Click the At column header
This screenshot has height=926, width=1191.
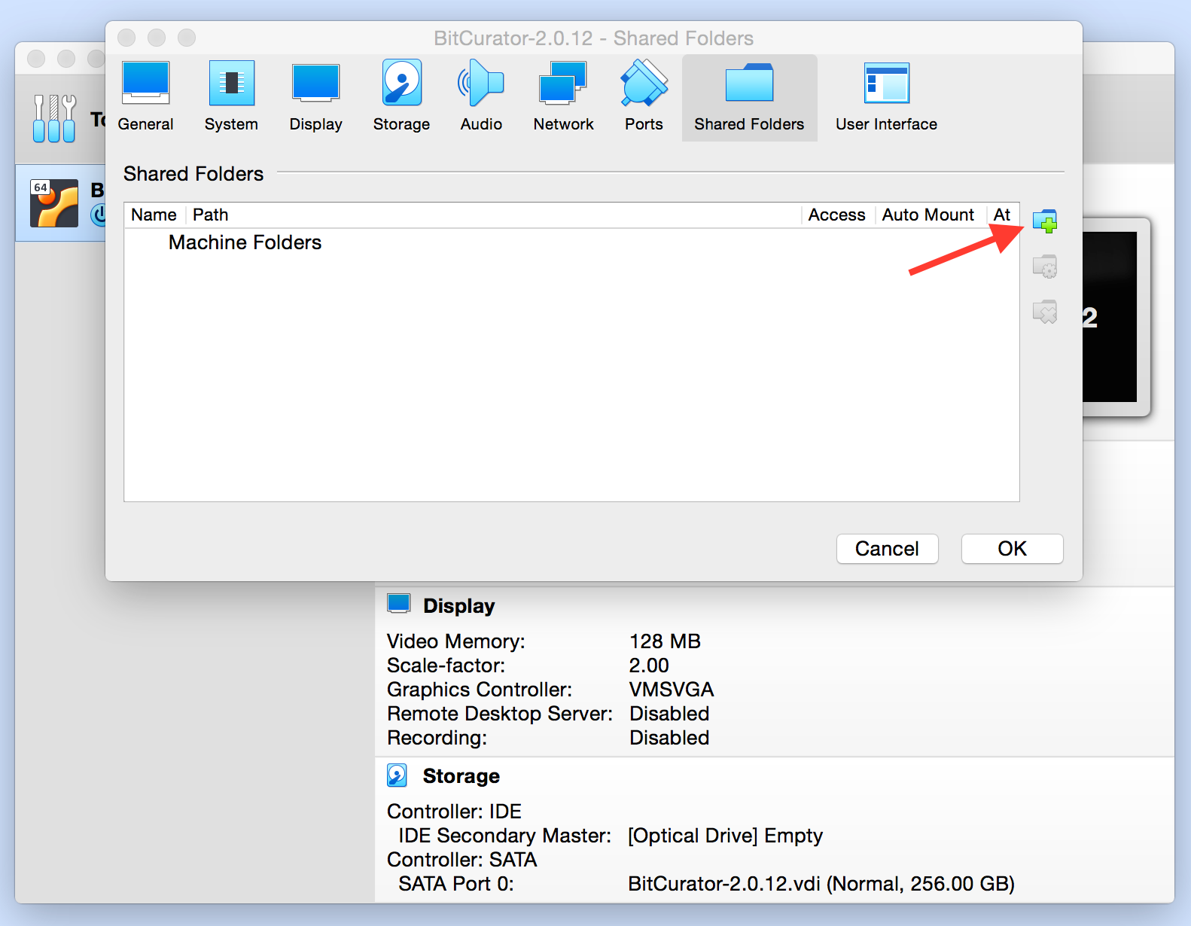pyautogui.click(x=1002, y=215)
